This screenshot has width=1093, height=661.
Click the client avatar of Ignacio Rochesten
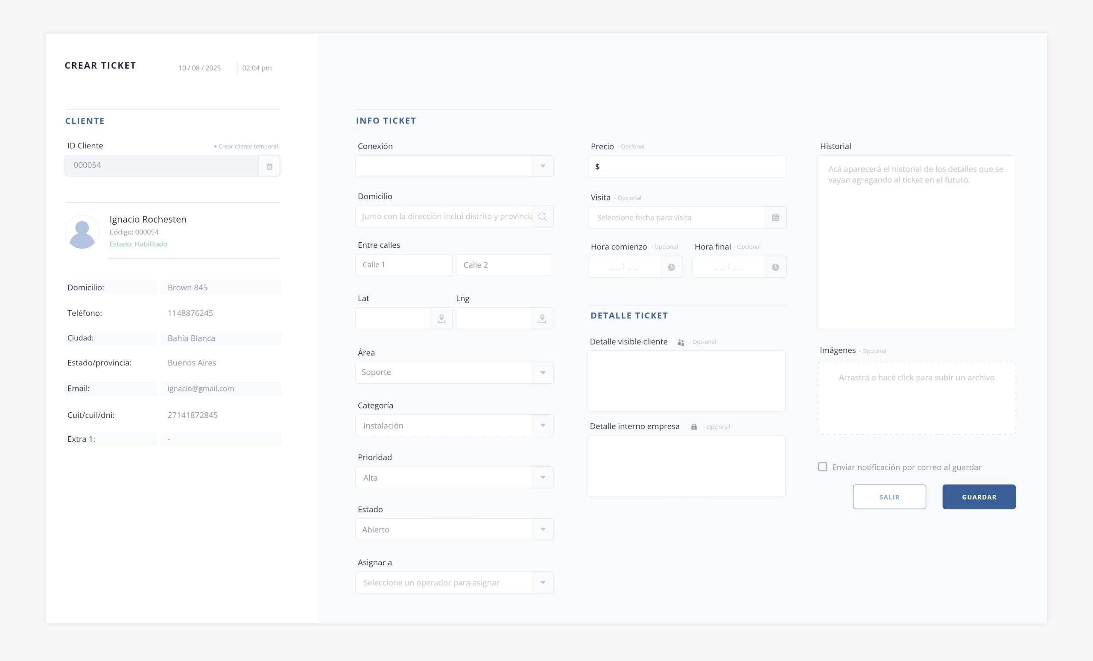click(82, 232)
